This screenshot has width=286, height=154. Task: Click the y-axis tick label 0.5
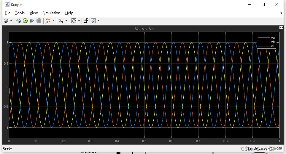tap(6, 64)
